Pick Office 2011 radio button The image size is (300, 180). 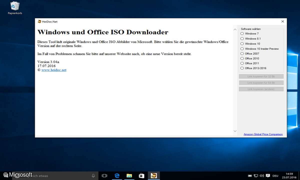coord(242,63)
